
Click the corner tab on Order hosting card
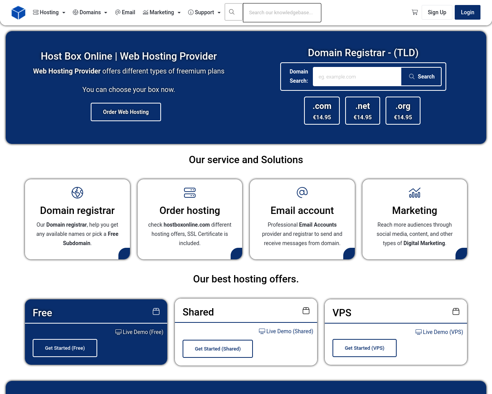[236, 254]
